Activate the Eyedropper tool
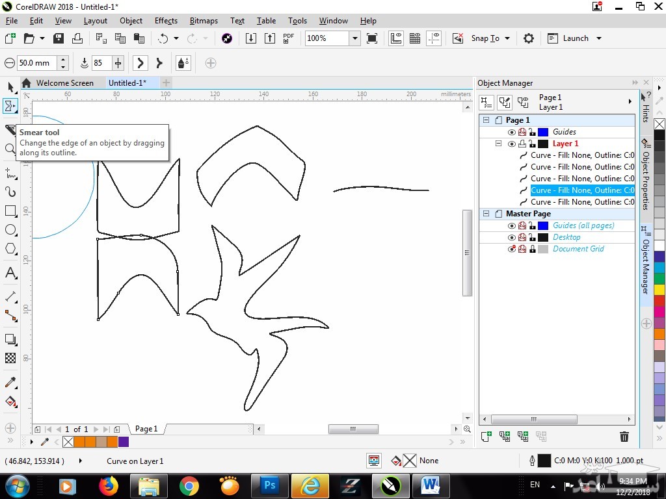This screenshot has height=499, width=666. [10, 383]
